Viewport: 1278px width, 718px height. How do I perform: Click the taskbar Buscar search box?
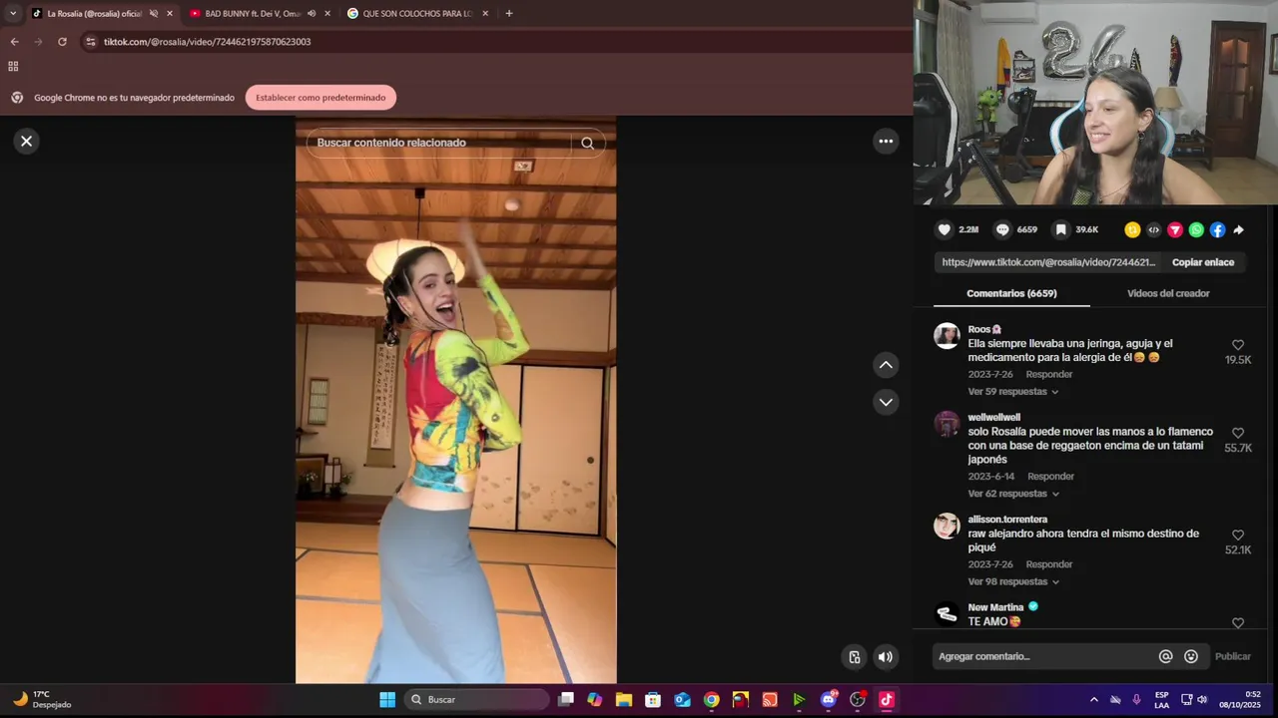[477, 699]
